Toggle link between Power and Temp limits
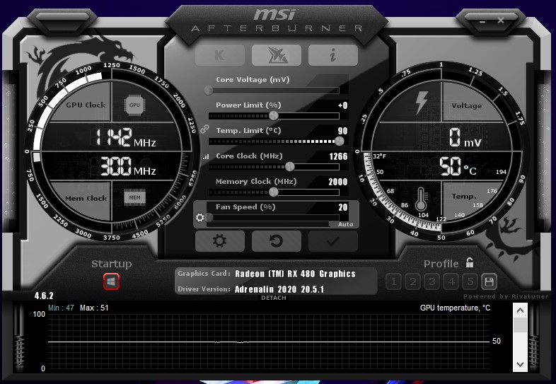The image size is (556, 384). click(205, 129)
